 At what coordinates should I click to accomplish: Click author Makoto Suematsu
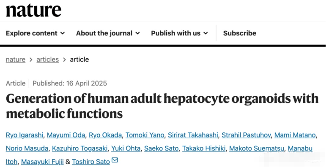click(257, 148)
